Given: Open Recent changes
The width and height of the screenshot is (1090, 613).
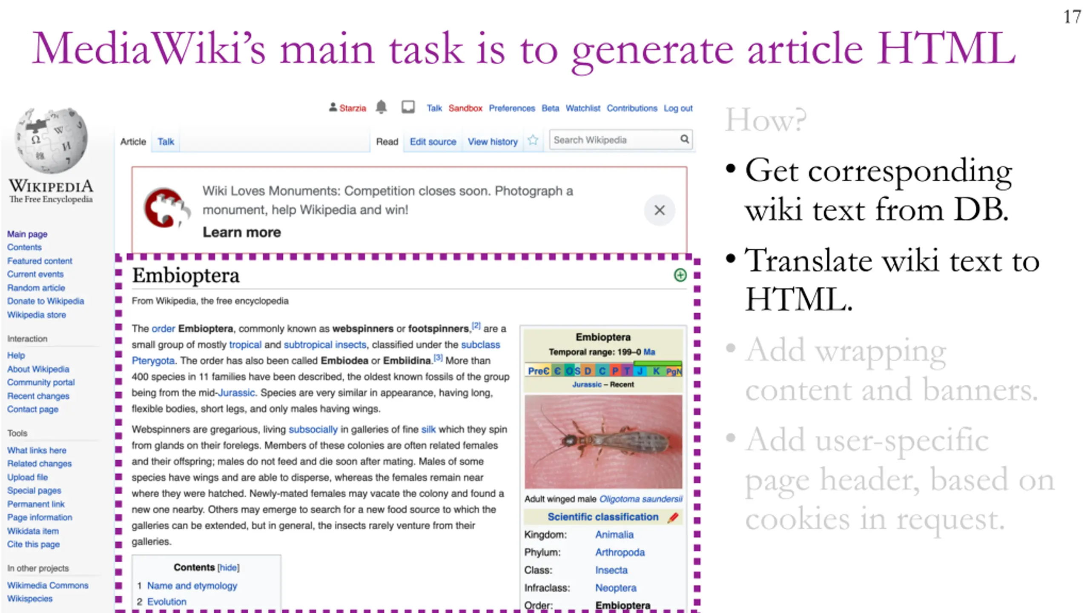Looking at the screenshot, I should (38, 396).
